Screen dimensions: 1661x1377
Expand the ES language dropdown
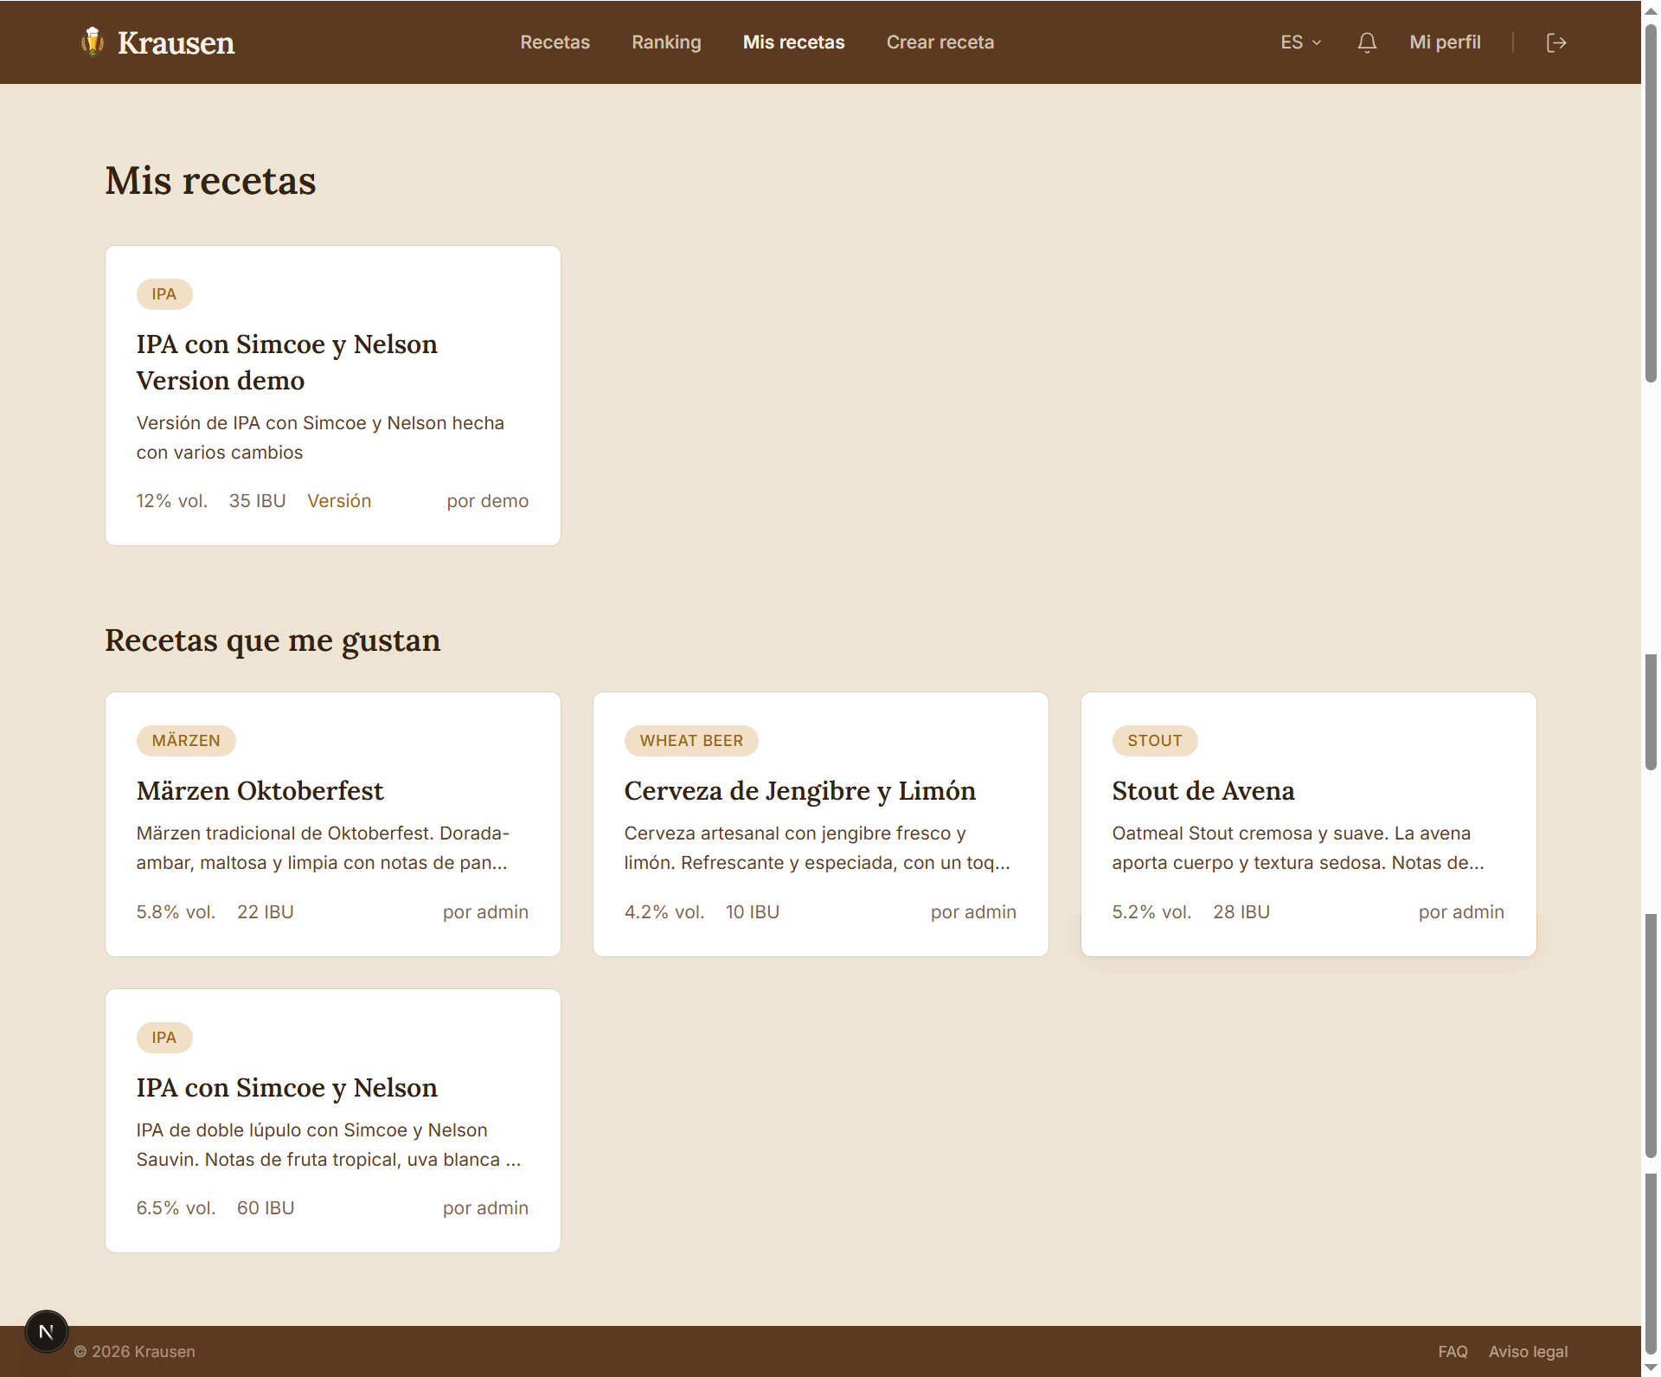pyautogui.click(x=1300, y=42)
